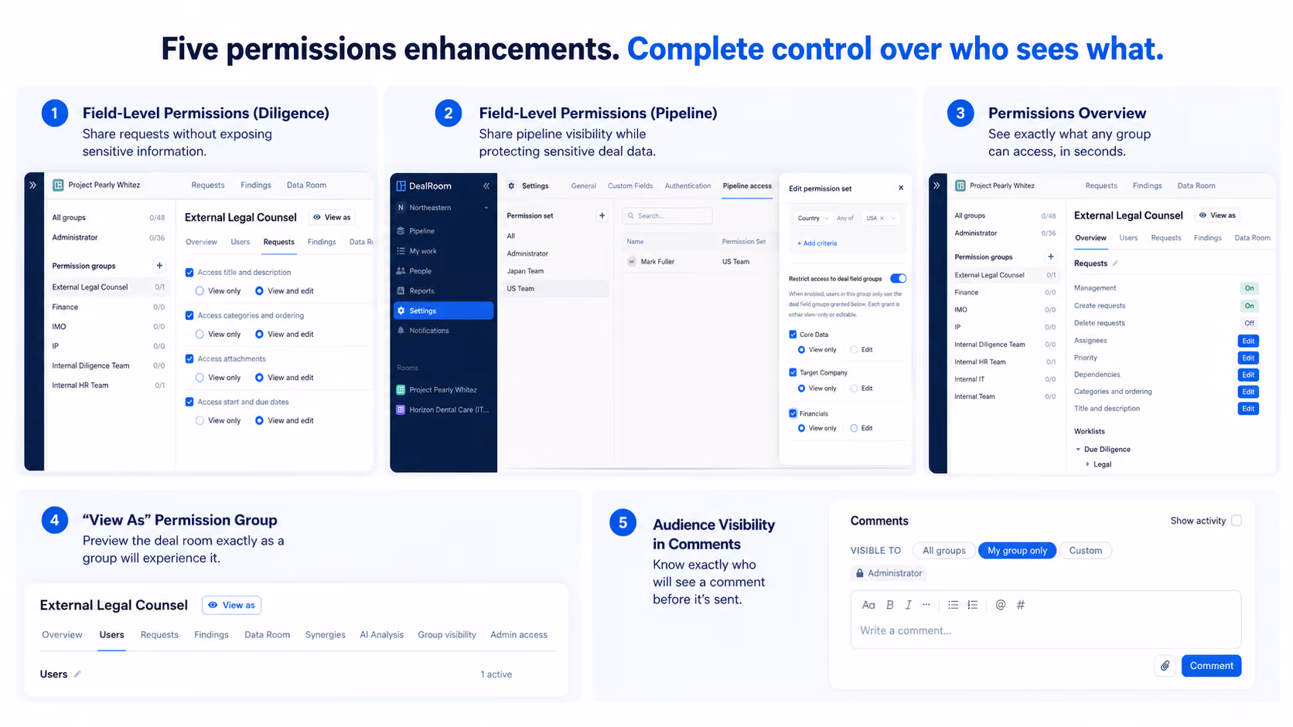Open Pipeline in the DealRoom sidebar
The width and height of the screenshot is (1293, 727).
[x=443, y=231]
